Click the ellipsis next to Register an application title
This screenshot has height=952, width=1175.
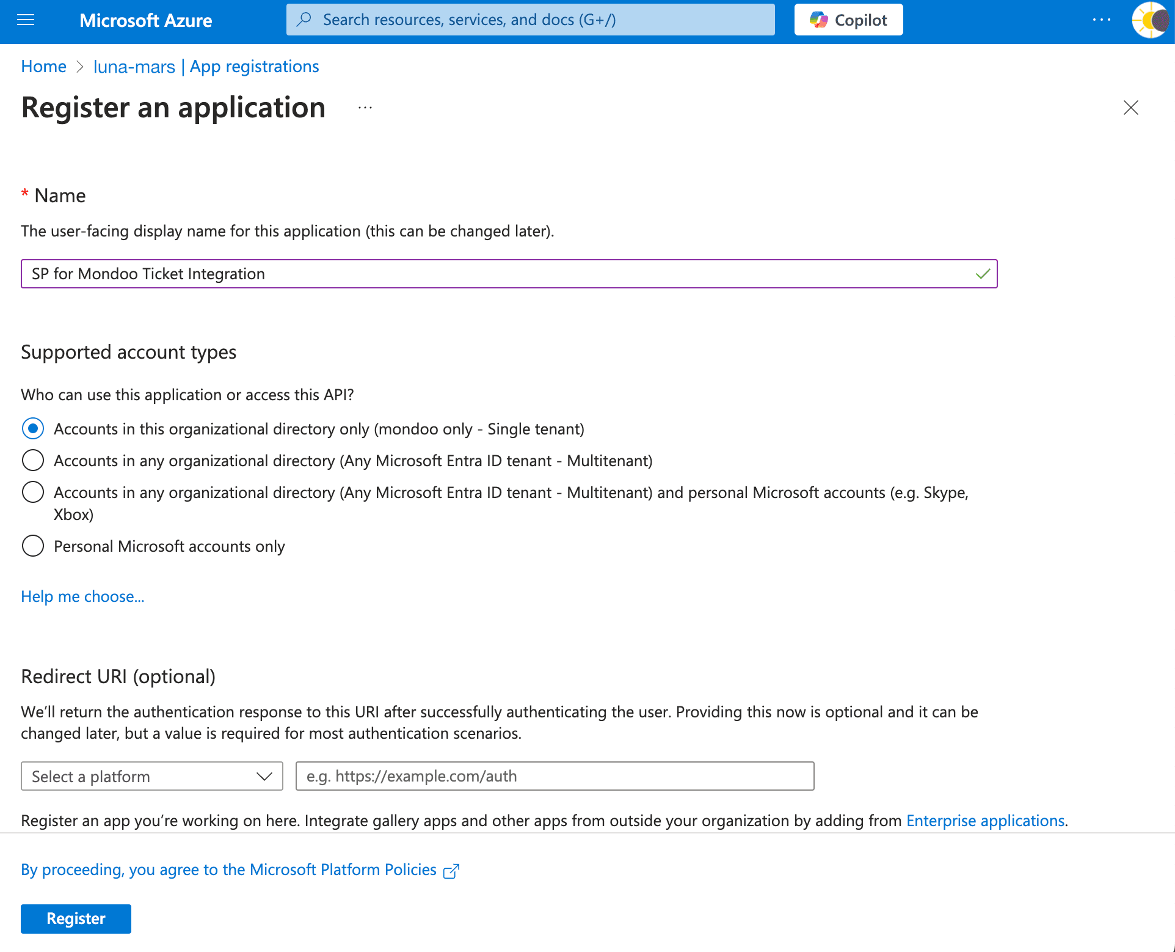point(365,108)
